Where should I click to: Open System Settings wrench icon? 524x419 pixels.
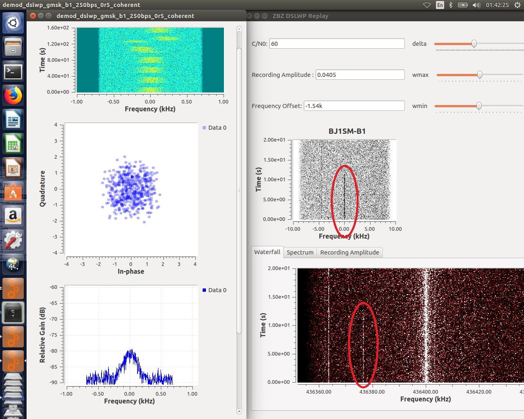tap(13, 240)
